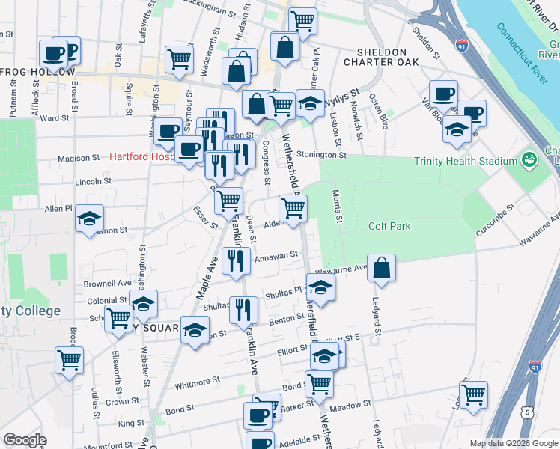Image resolution: width=560 pixels, height=449 pixels.
Task: Open coffee cup marker near Barker St
Action: [258, 417]
